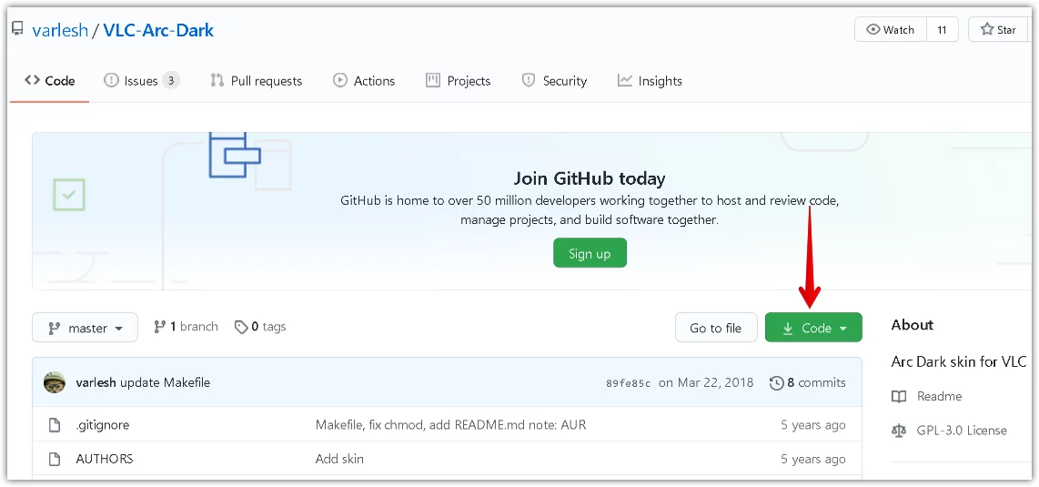Viewport: 1039px width, 487px height.
Task: Open the GPL-3.0 License link
Action: [962, 430]
